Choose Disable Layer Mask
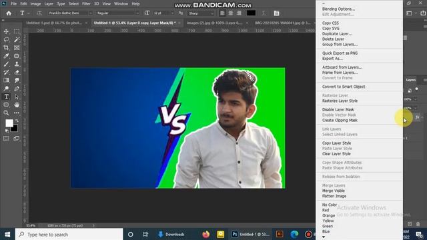Screen dimensions: 427x240 338,109
